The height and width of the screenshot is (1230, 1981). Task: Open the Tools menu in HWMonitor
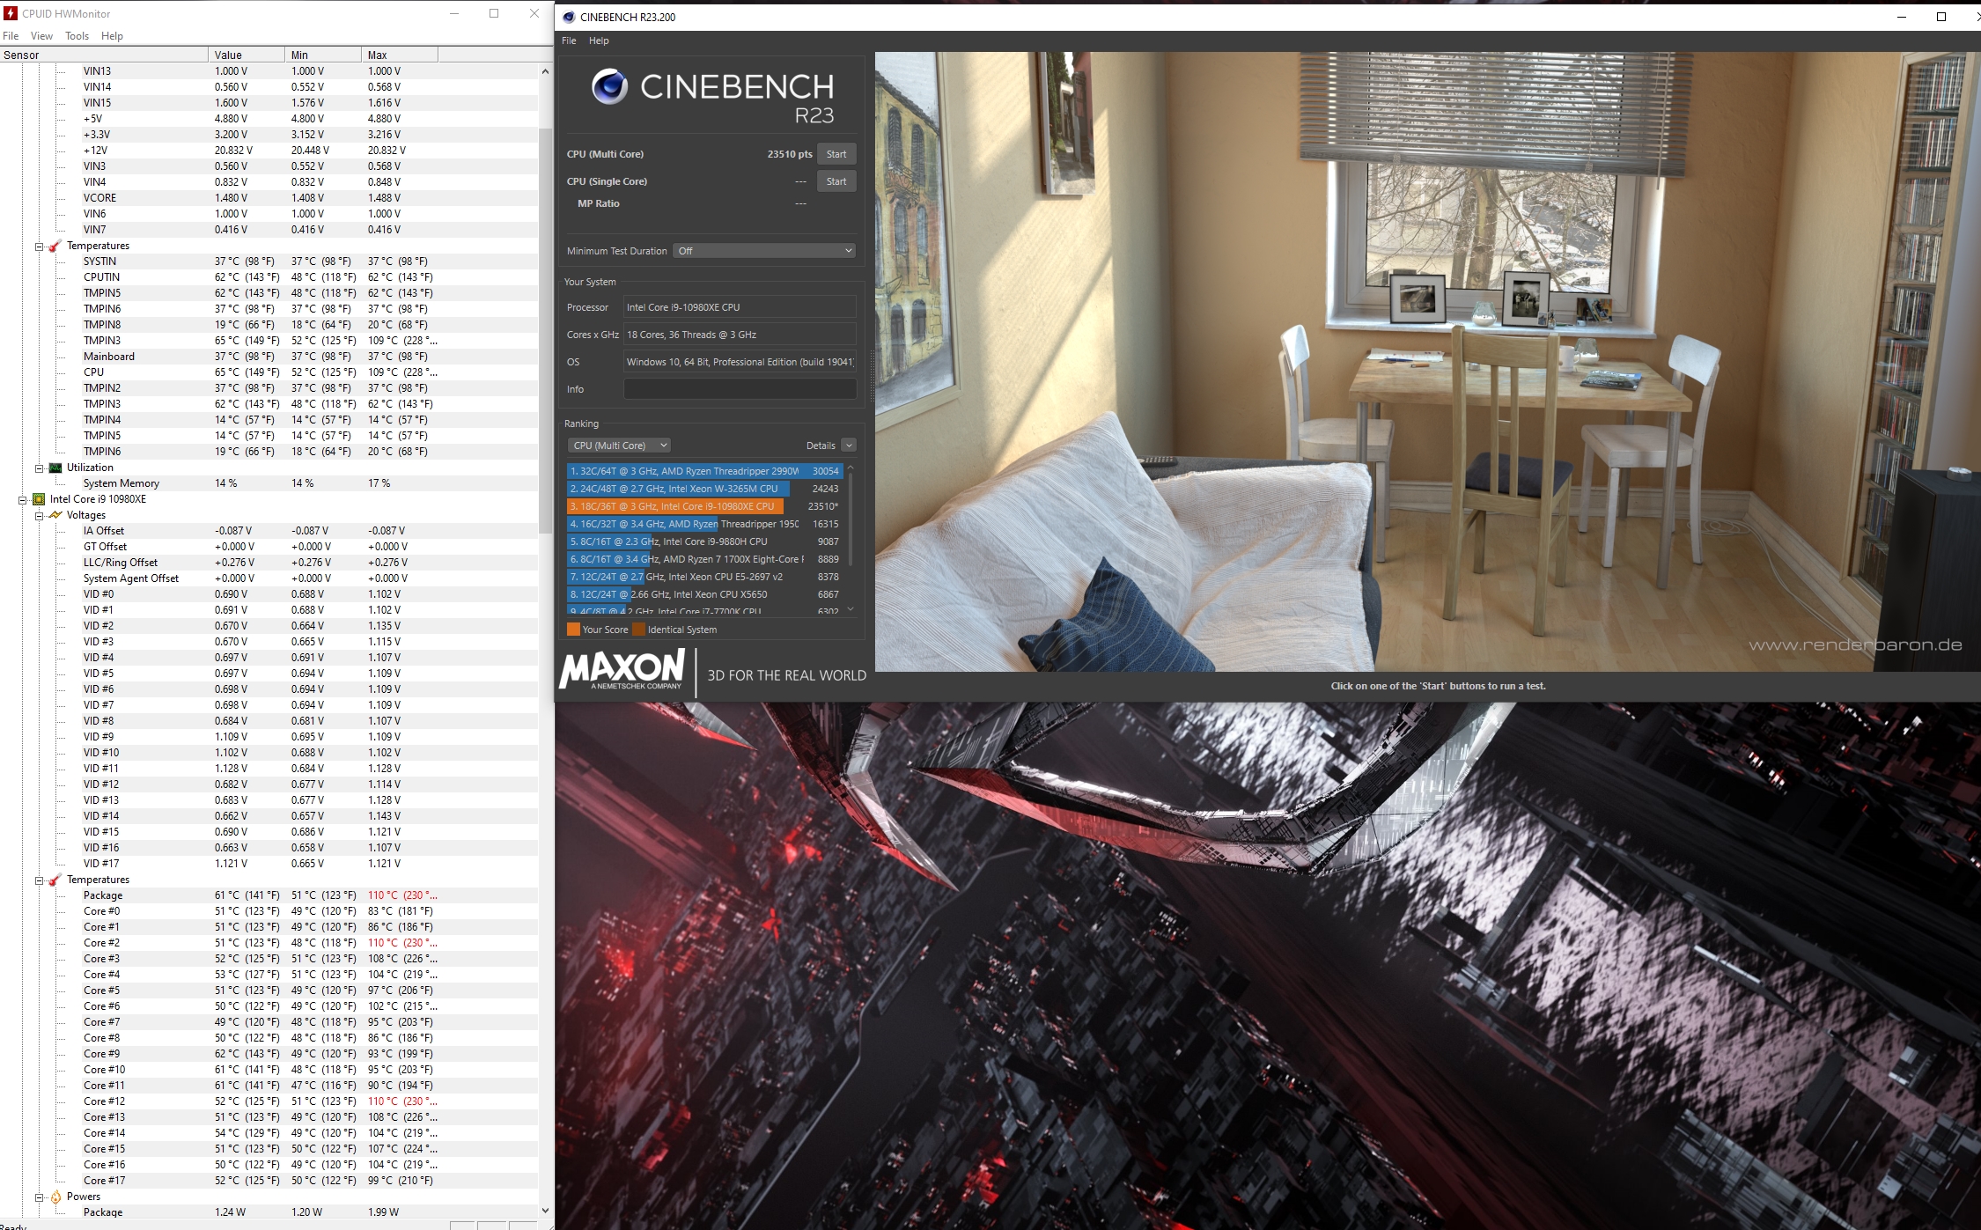pyautogui.click(x=77, y=36)
